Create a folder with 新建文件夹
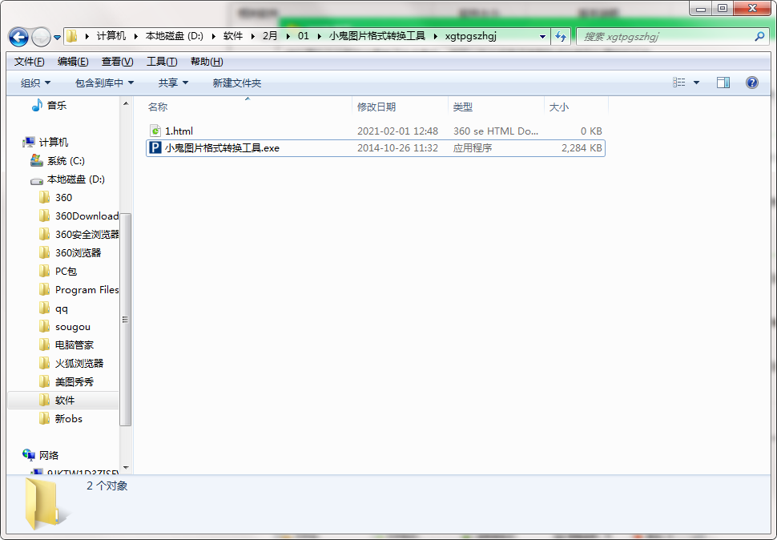 [x=237, y=83]
